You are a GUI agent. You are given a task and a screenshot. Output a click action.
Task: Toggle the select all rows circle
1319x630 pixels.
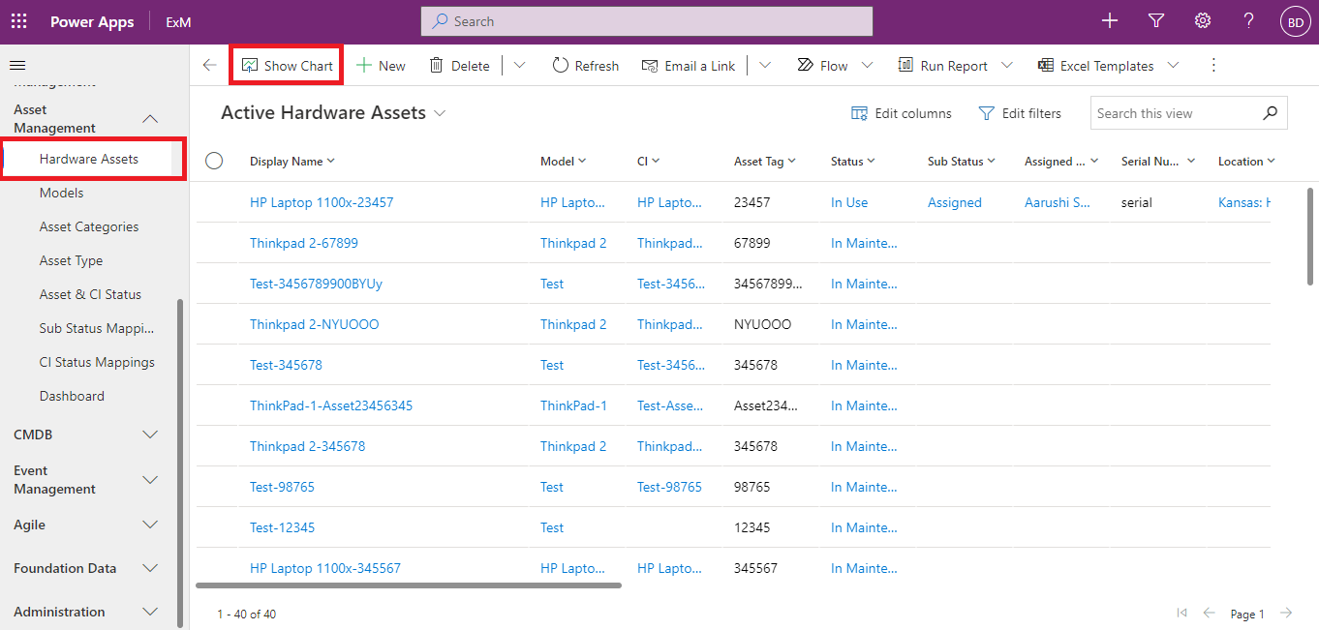[214, 161]
